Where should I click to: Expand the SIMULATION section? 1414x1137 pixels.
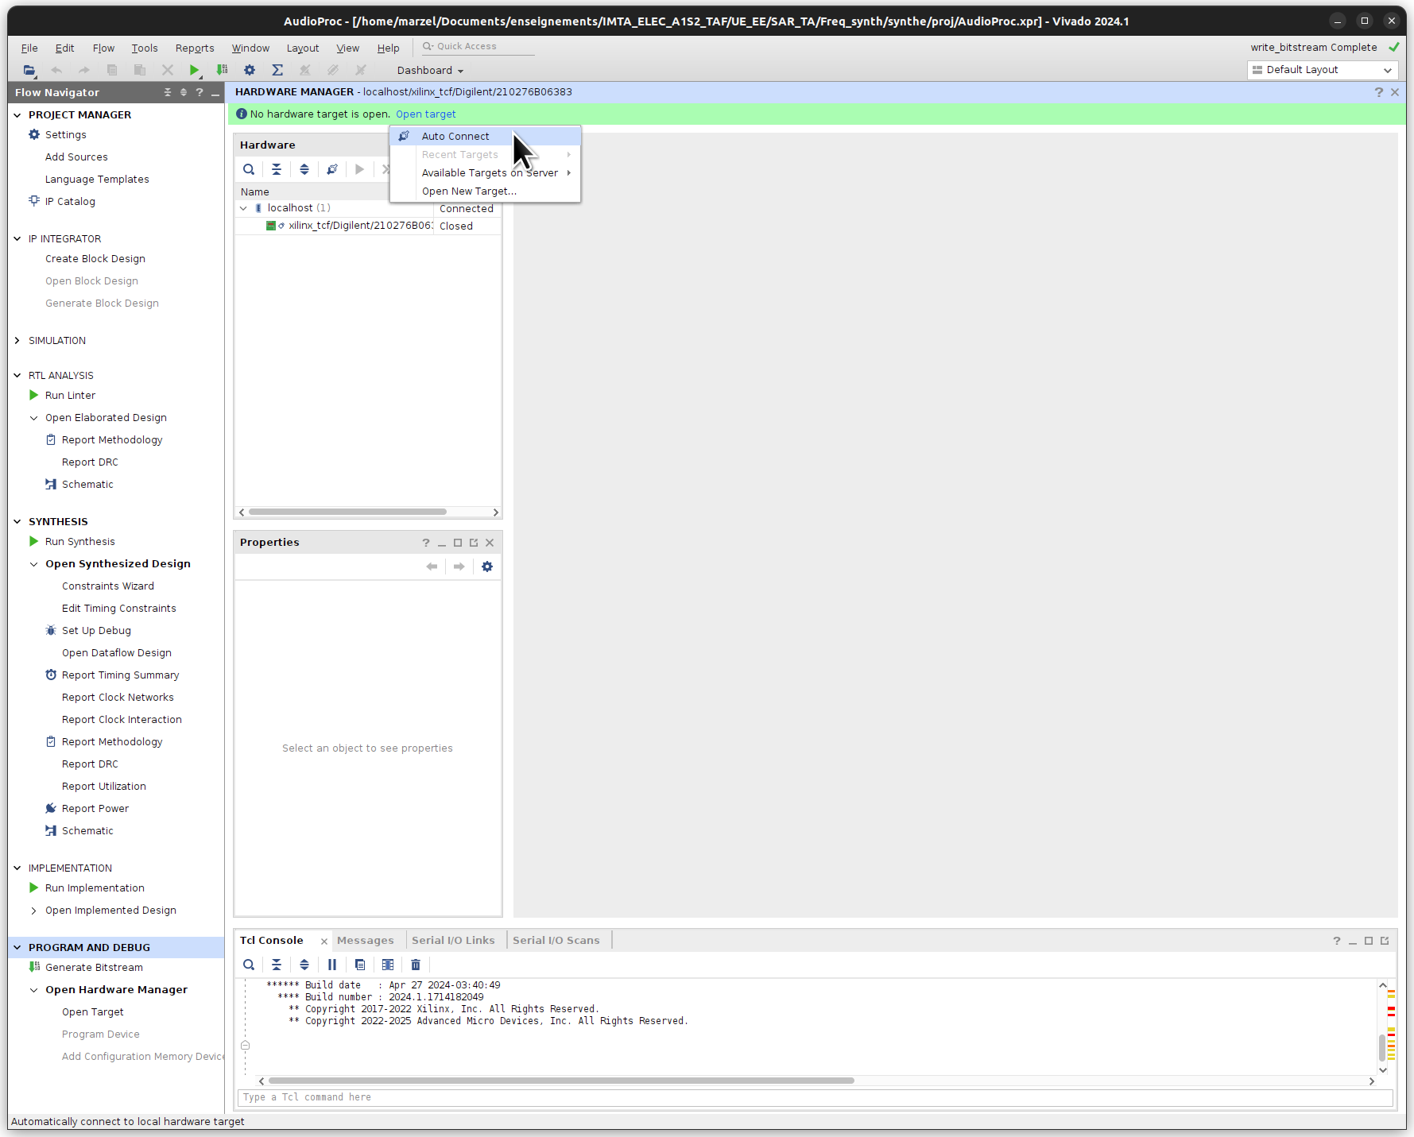tap(17, 341)
